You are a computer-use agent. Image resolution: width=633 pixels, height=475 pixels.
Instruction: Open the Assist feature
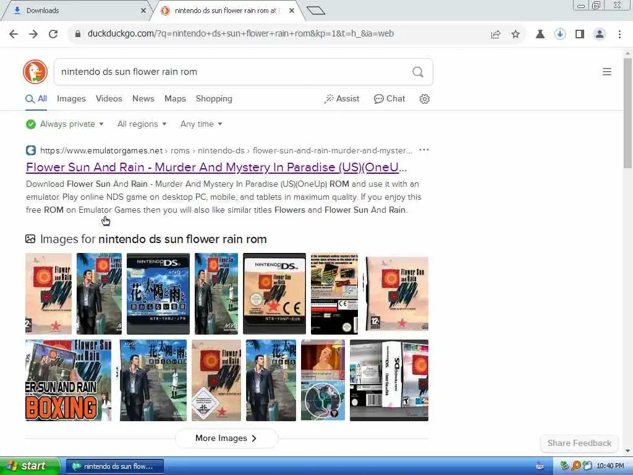click(341, 99)
